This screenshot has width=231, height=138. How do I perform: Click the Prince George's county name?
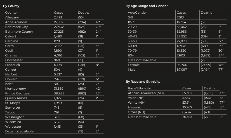[17, 93]
